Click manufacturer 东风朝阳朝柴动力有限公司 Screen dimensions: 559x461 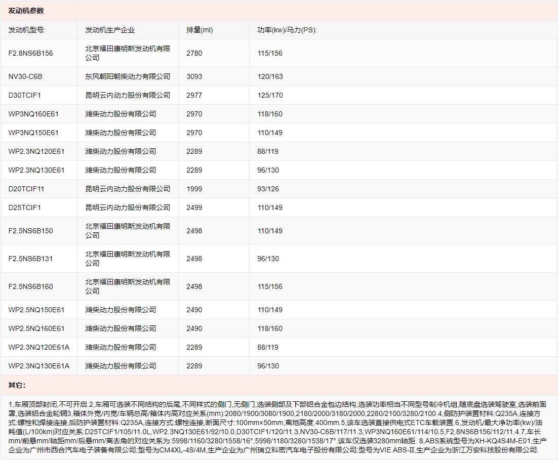coord(128,76)
